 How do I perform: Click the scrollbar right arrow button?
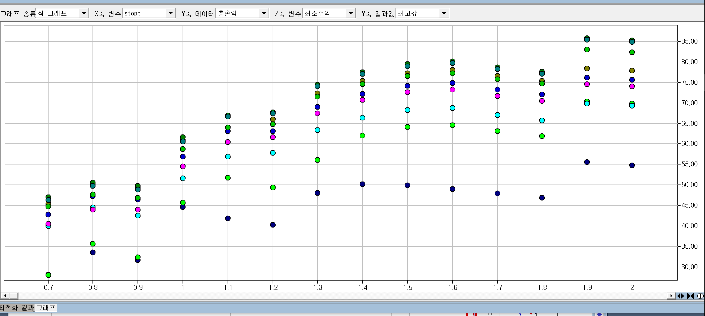[x=671, y=296]
